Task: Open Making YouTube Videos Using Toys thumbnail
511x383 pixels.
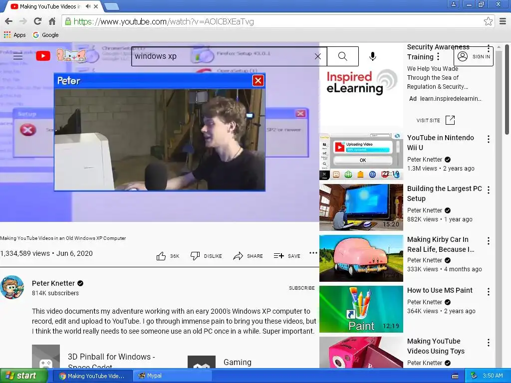Action: (361, 353)
